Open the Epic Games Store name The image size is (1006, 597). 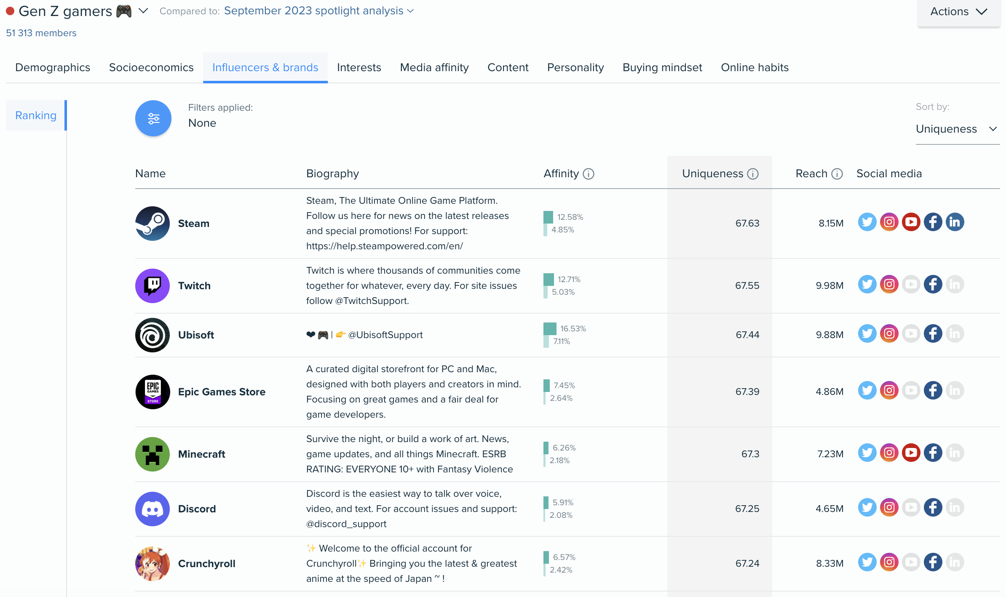pyautogui.click(x=222, y=392)
